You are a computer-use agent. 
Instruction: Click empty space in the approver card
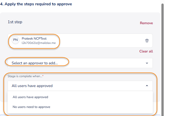pos(101,41)
